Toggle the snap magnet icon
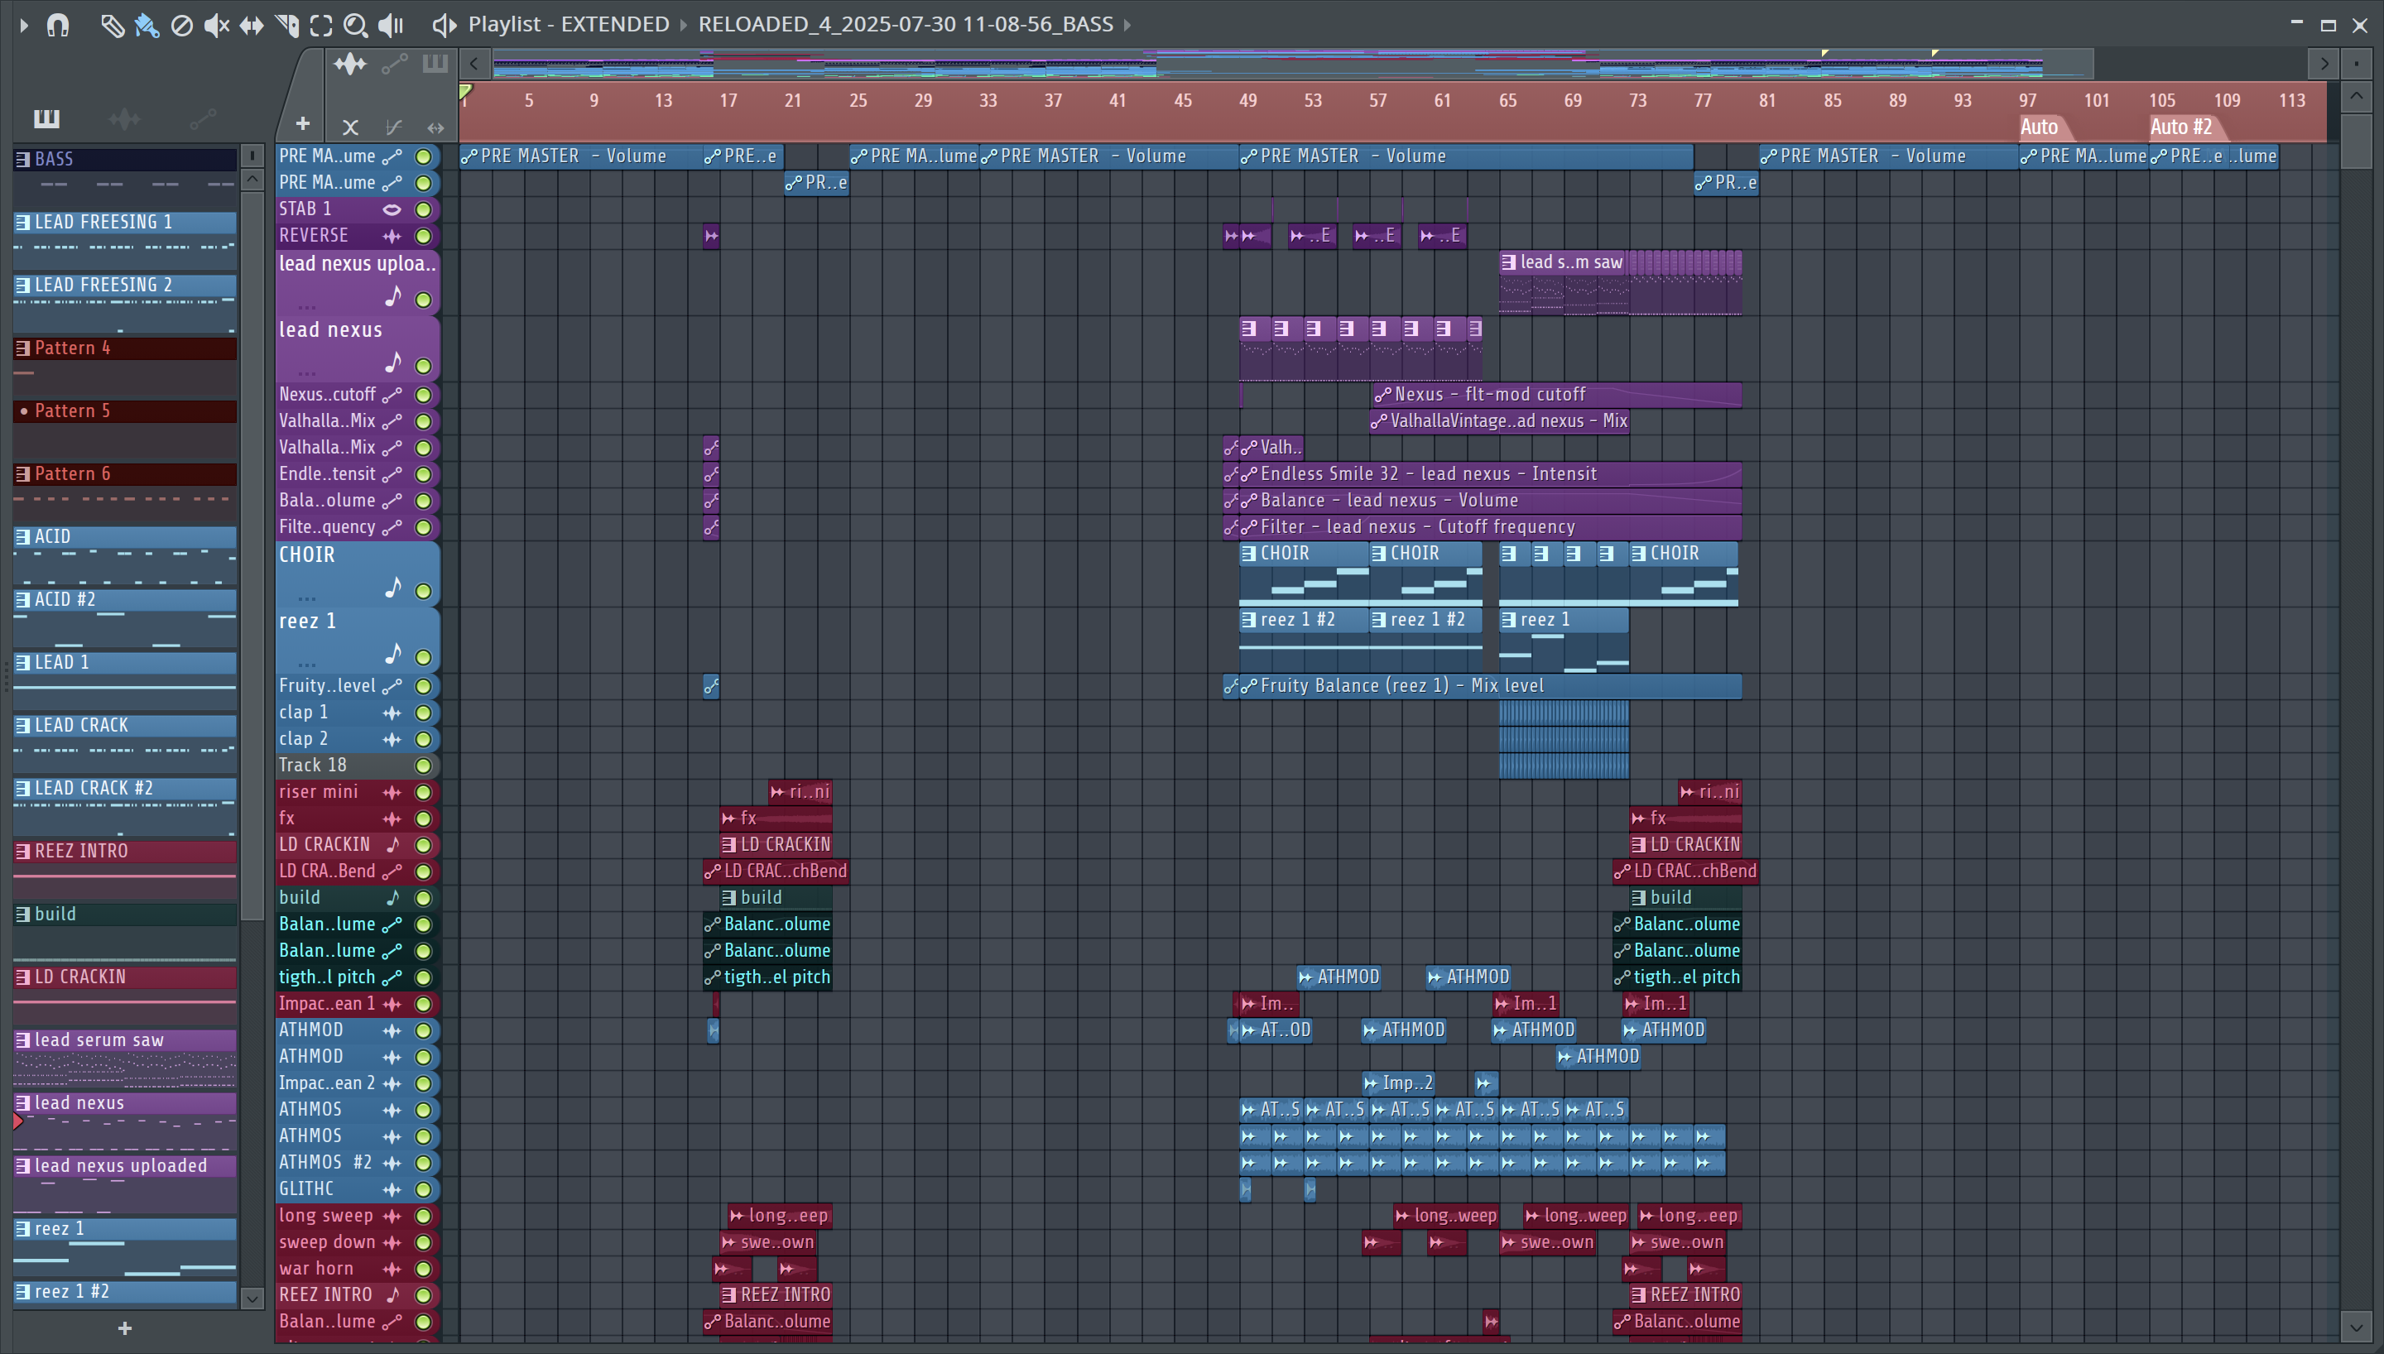 [58, 25]
